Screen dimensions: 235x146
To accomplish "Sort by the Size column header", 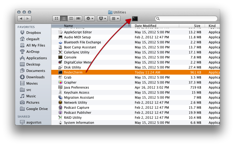I will tap(192, 26).
